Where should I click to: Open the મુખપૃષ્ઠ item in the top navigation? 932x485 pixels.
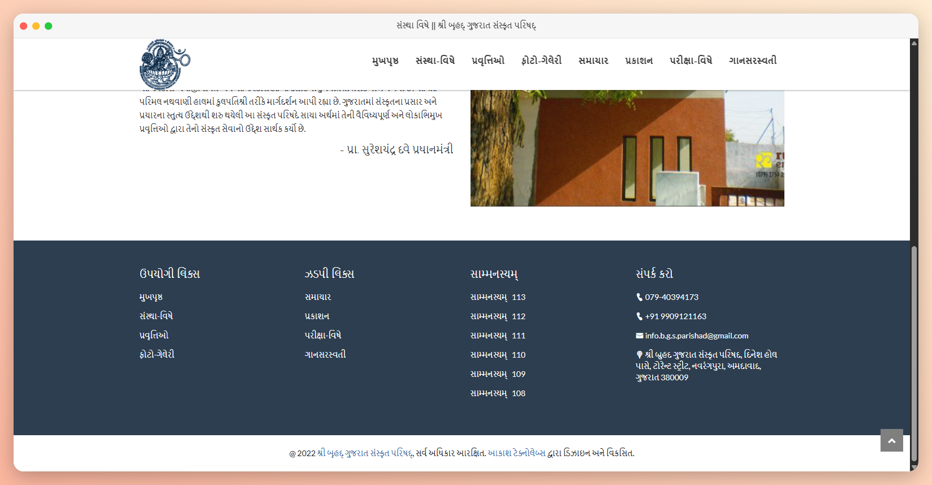385,61
